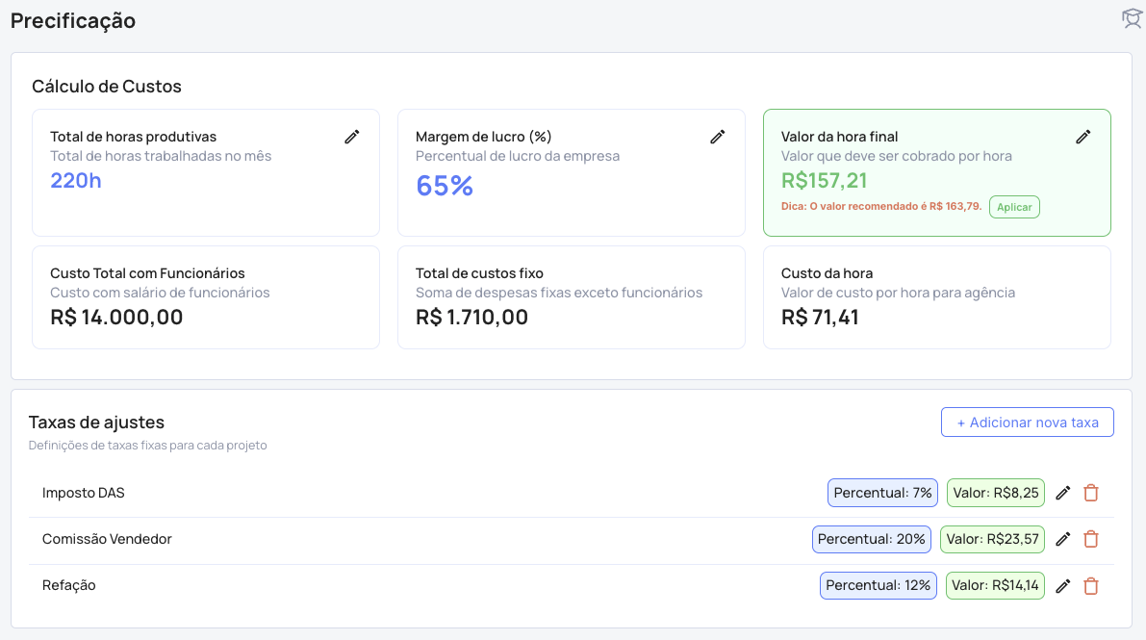Edit the Total de horas produtivas value

click(352, 137)
